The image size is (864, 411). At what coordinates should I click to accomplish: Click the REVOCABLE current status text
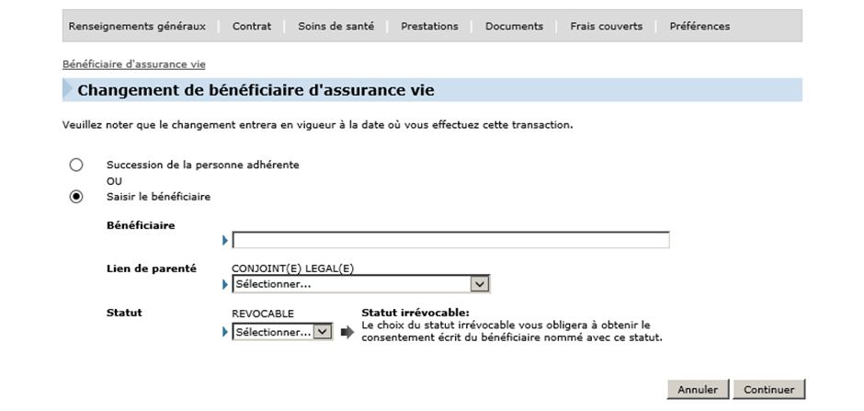[263, 314]
